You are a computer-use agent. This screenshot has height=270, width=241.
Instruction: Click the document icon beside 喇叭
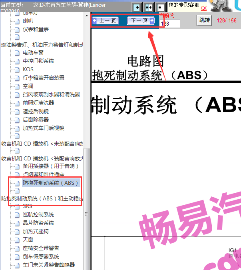(x=17, y=21)
